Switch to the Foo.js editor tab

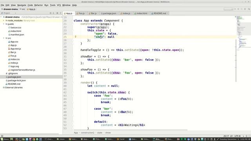pyautogui.click(x=81, y=13)
